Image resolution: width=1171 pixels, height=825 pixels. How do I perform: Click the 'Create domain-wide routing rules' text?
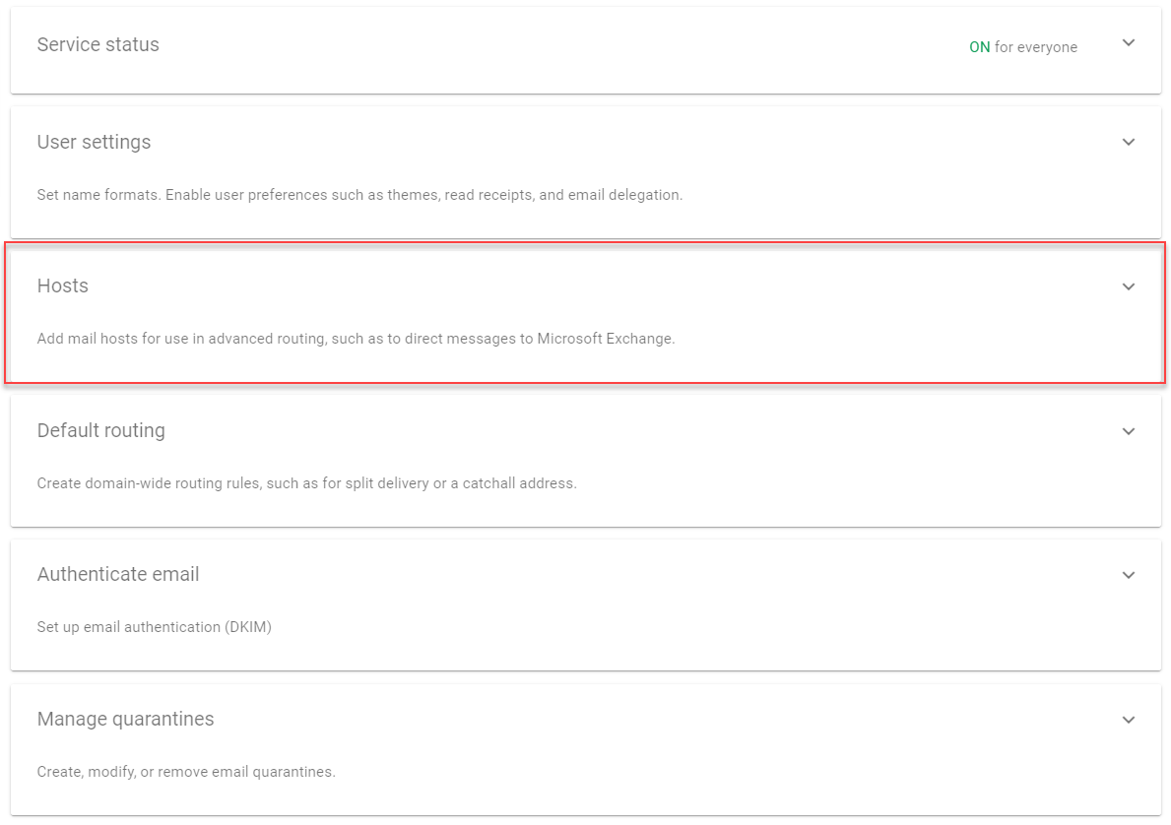tap(306, 483)
